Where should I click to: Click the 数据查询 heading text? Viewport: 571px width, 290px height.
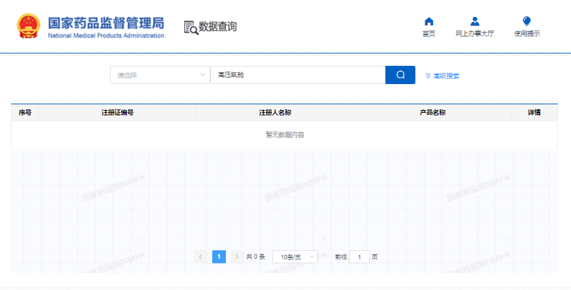[217, 27]
